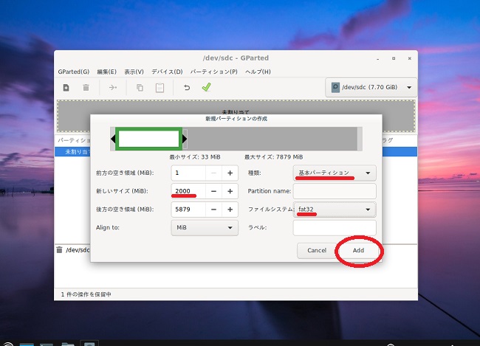Click the ラベル input field
480x346 pixels.
pos(335,228)
